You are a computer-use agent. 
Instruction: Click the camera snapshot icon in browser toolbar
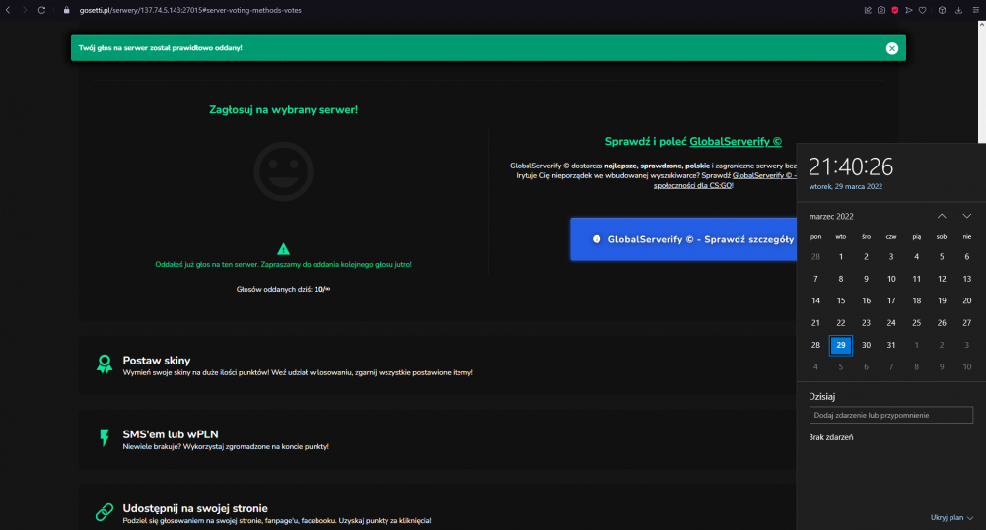(x=881, y=10)
